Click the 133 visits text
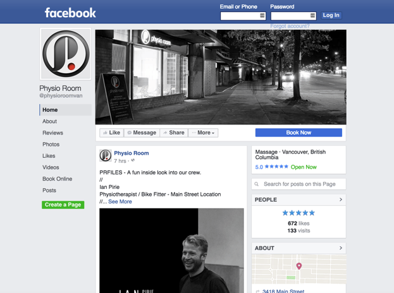Image resolution: width=394 pixels, height=293 pixels. pyautogui.click(x=299, y=230)
